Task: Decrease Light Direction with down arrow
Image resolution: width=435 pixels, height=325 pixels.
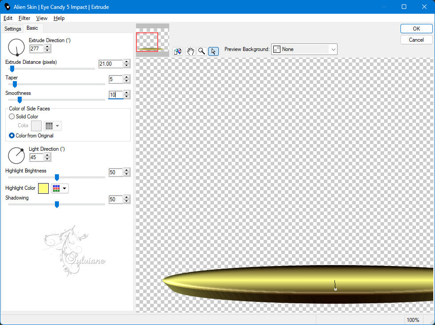Action: pyautogui.click(x=47, y=159)
